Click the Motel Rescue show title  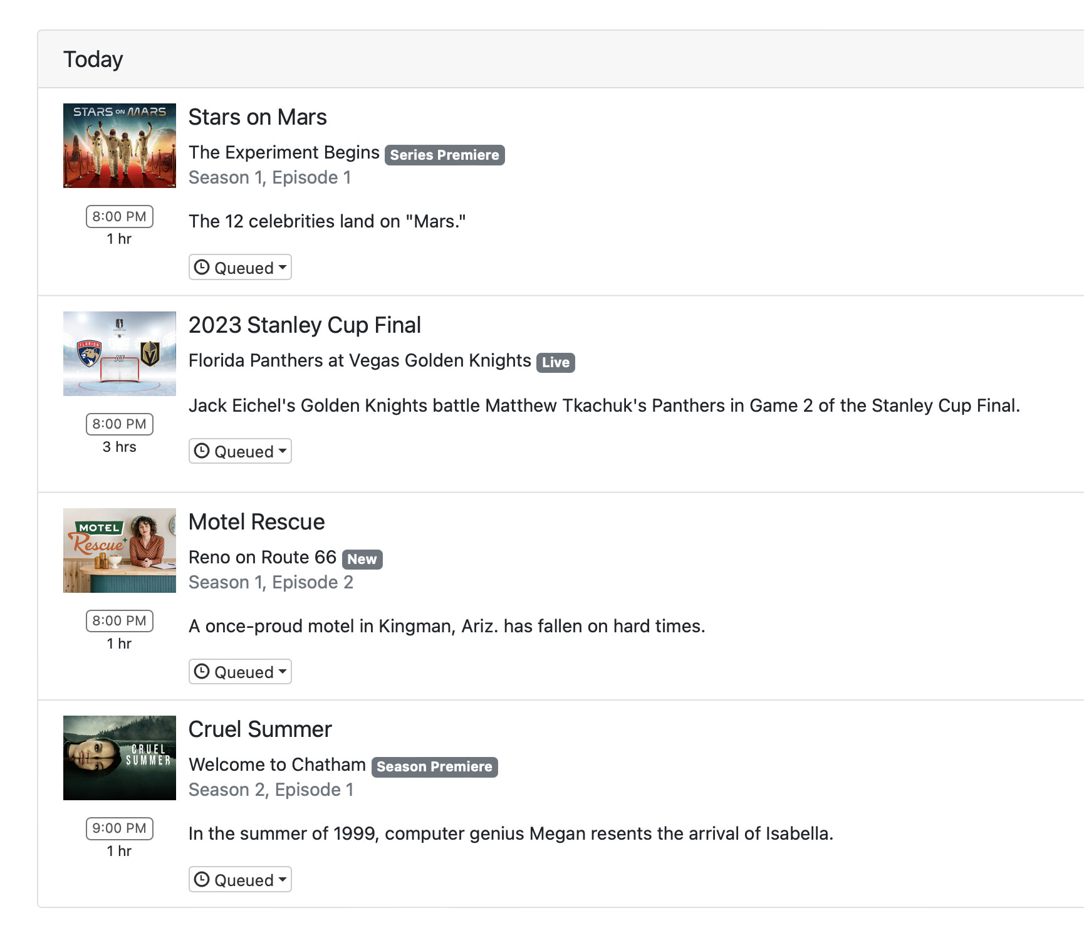click(256, 522)
